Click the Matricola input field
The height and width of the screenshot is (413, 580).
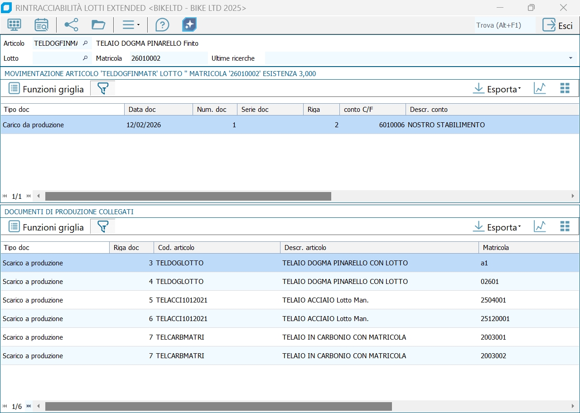tap(168, 58)
